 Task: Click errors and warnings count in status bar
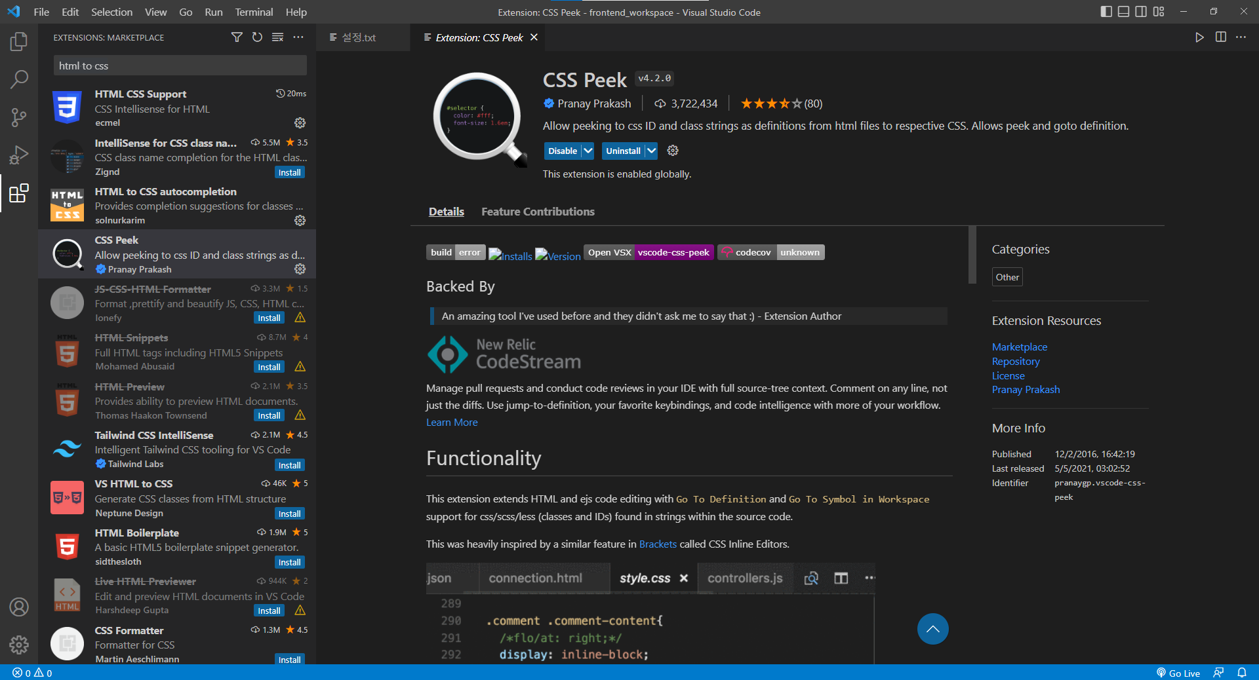pyautogui.click(x=32, y=673)
